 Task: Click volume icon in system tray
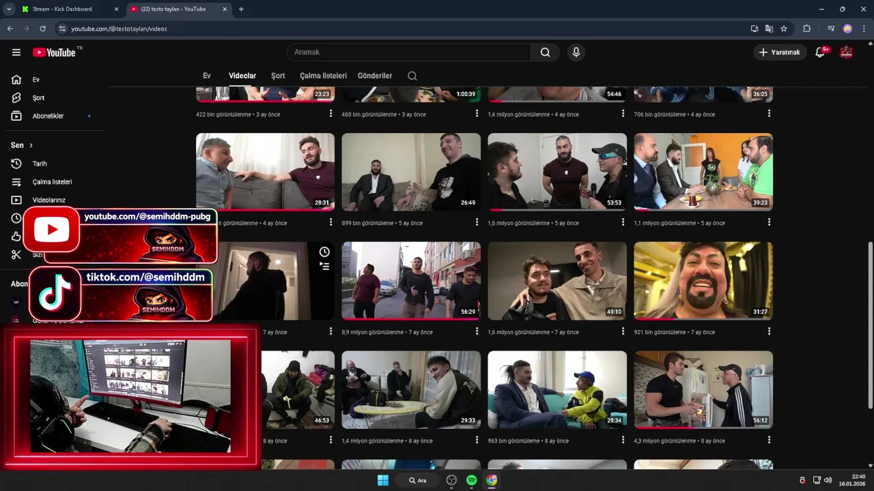tap(828, 480)
